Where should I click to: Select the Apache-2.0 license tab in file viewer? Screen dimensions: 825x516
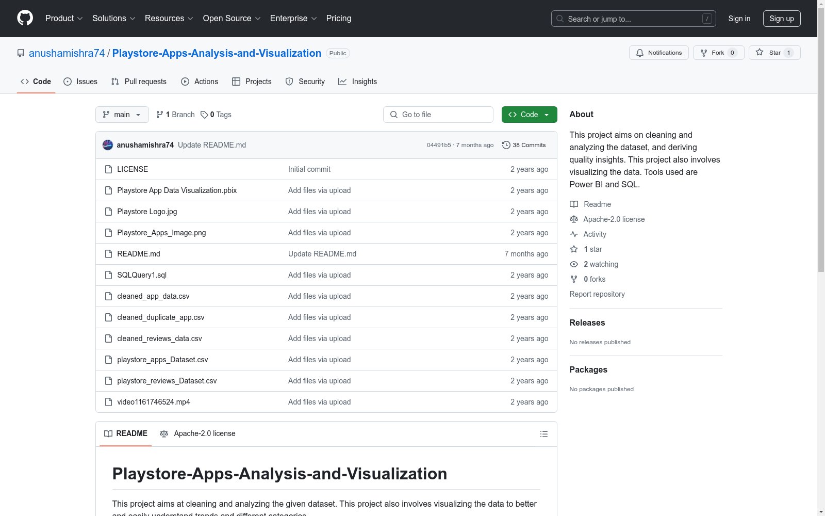(197, 434)
